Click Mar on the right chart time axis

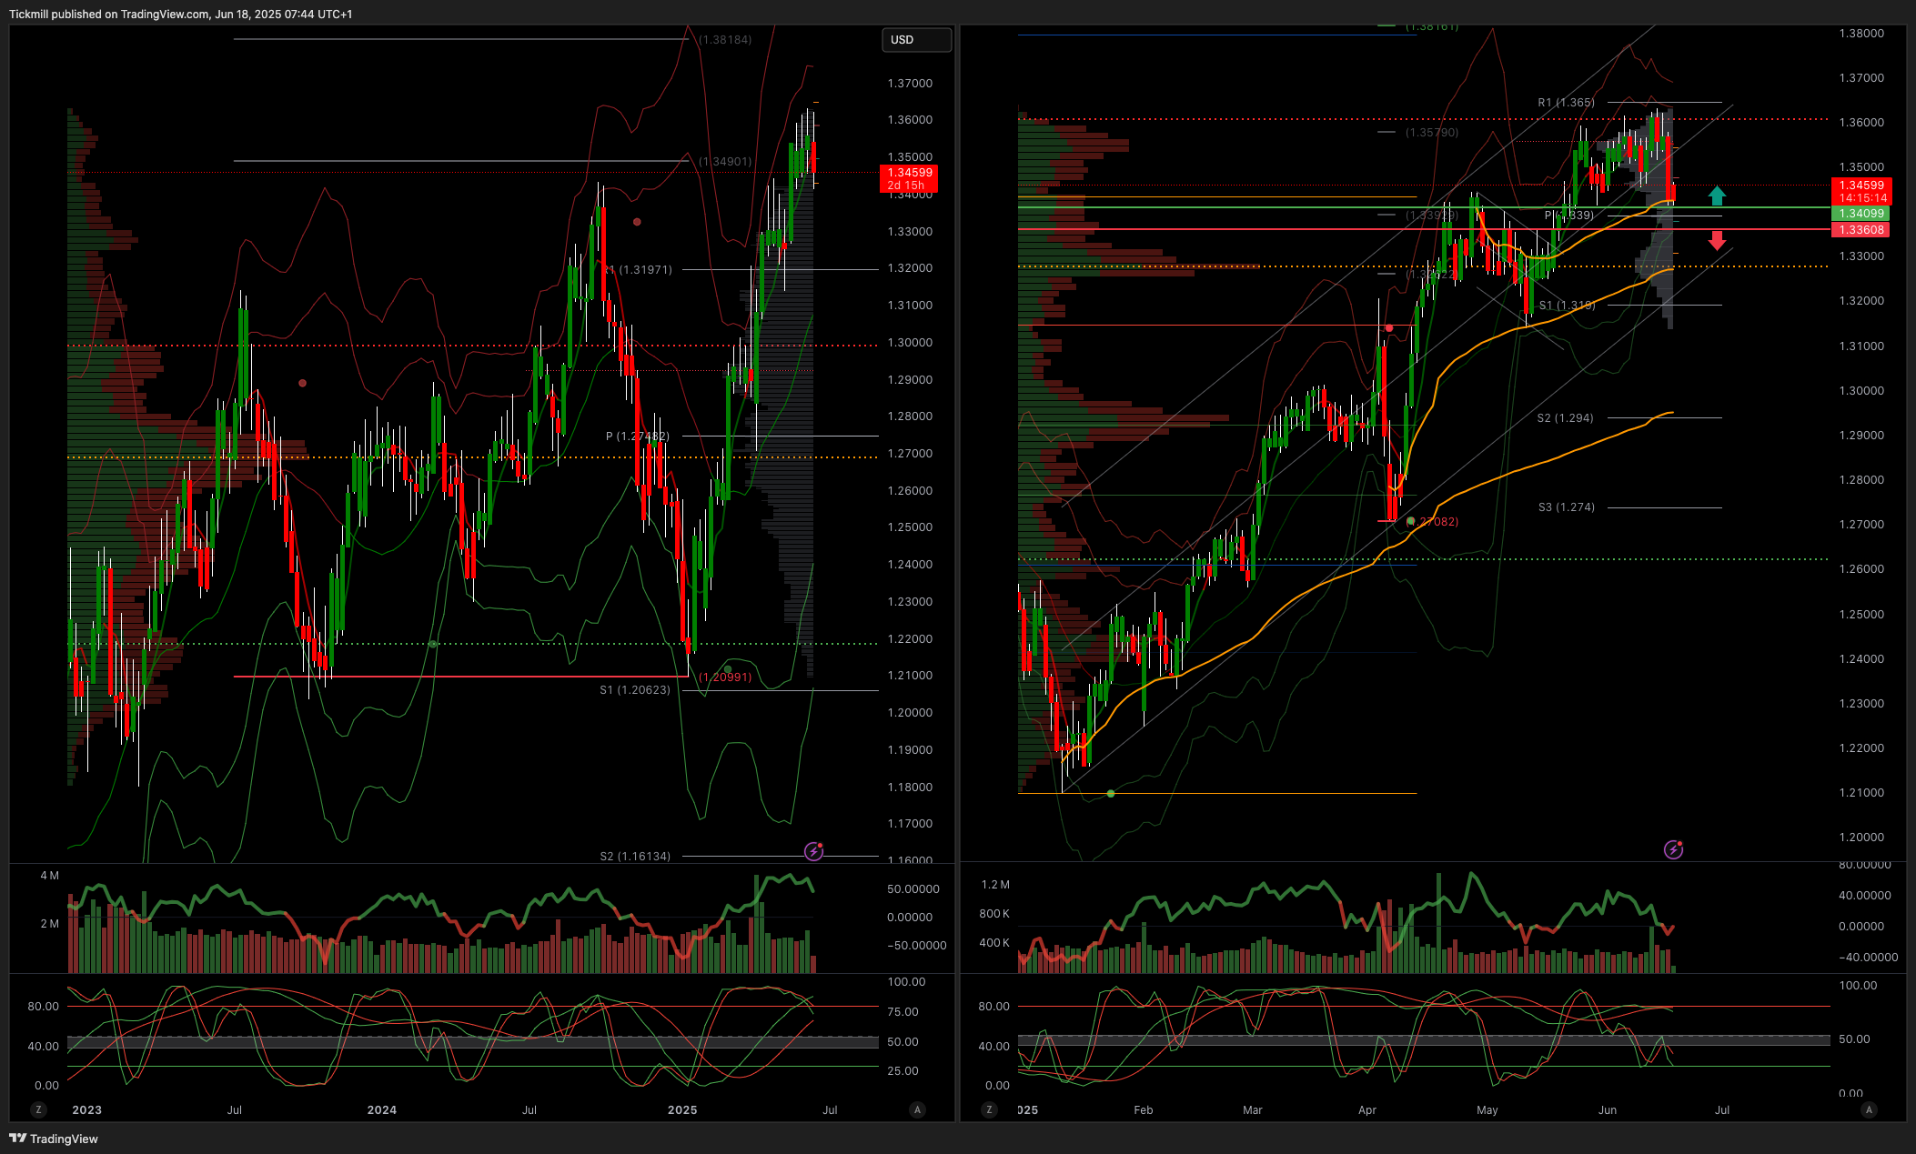click(x=1253, y=1110)
